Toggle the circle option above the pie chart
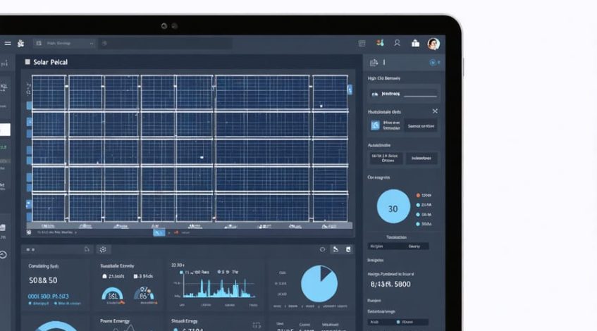Viewport: 597px width, 331px height. click(x=323, y=249)
